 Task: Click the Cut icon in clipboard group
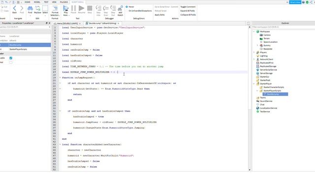[x=2, y=7]
